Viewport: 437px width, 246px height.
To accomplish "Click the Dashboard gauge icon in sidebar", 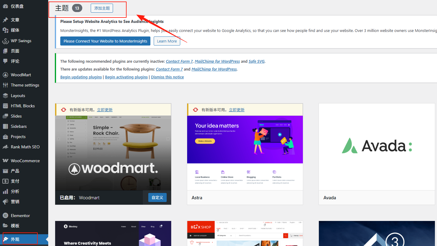I will (5, 6).
